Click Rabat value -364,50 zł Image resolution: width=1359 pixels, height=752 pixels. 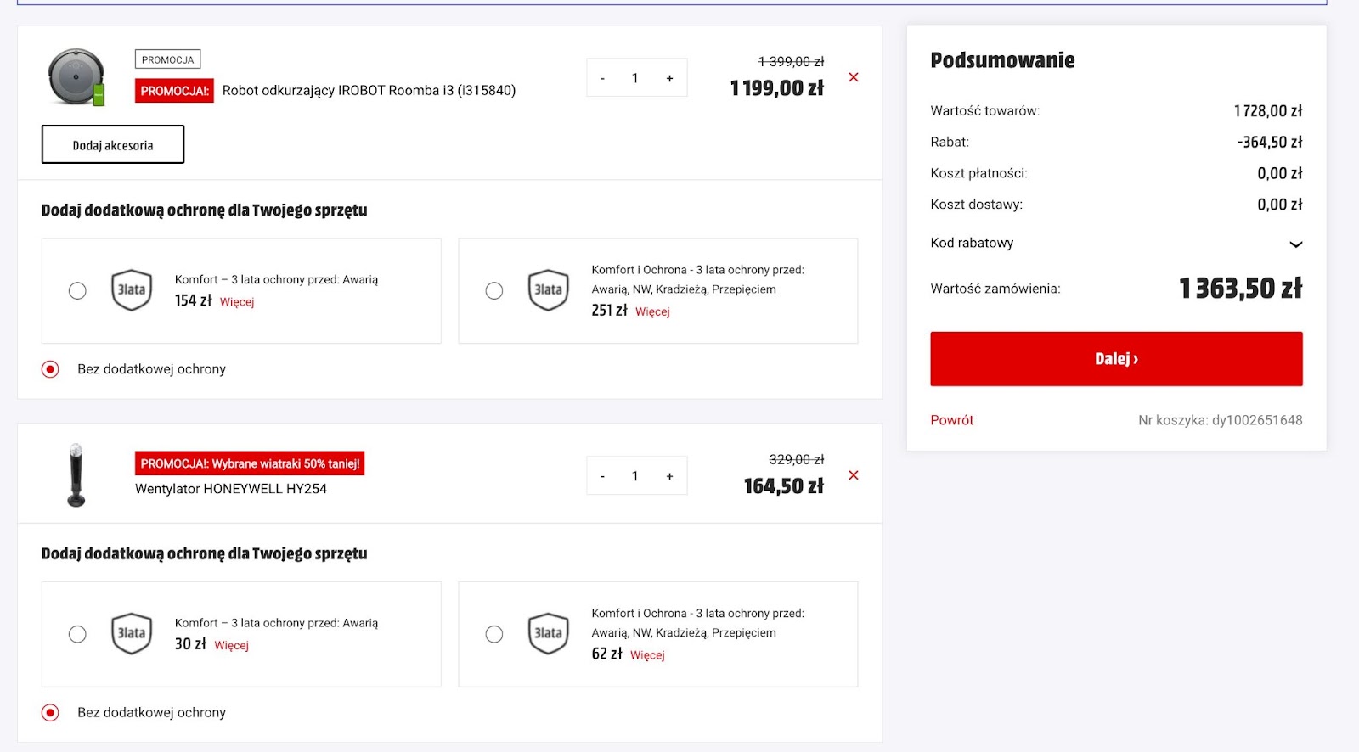pyautogui.click(x=1270, y=142)
